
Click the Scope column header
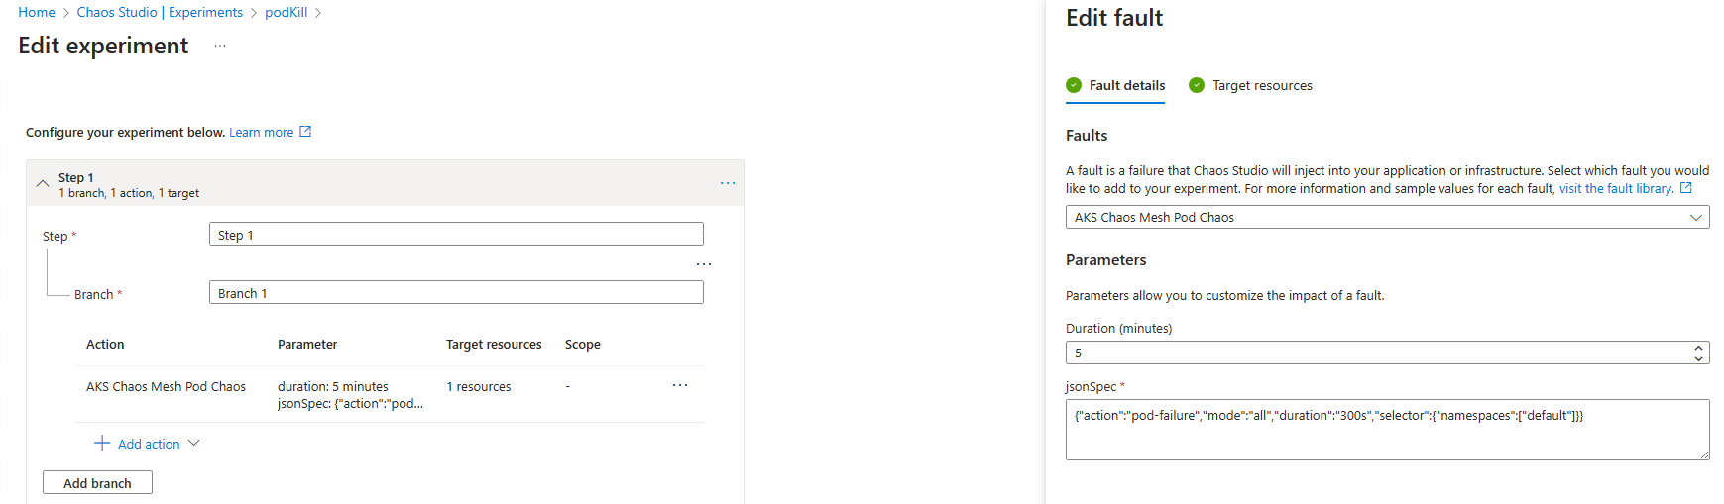(x=583, y=344)
